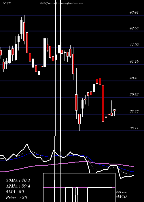
Task: Click the Price : 39 reading
Action: click(x=17, y=198)
